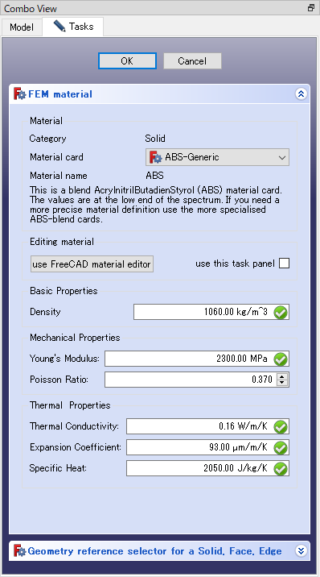This screenshot has height=577, width=320.
Task: Click the green checkmark beside Specific Heat
Action: point(281,468)
